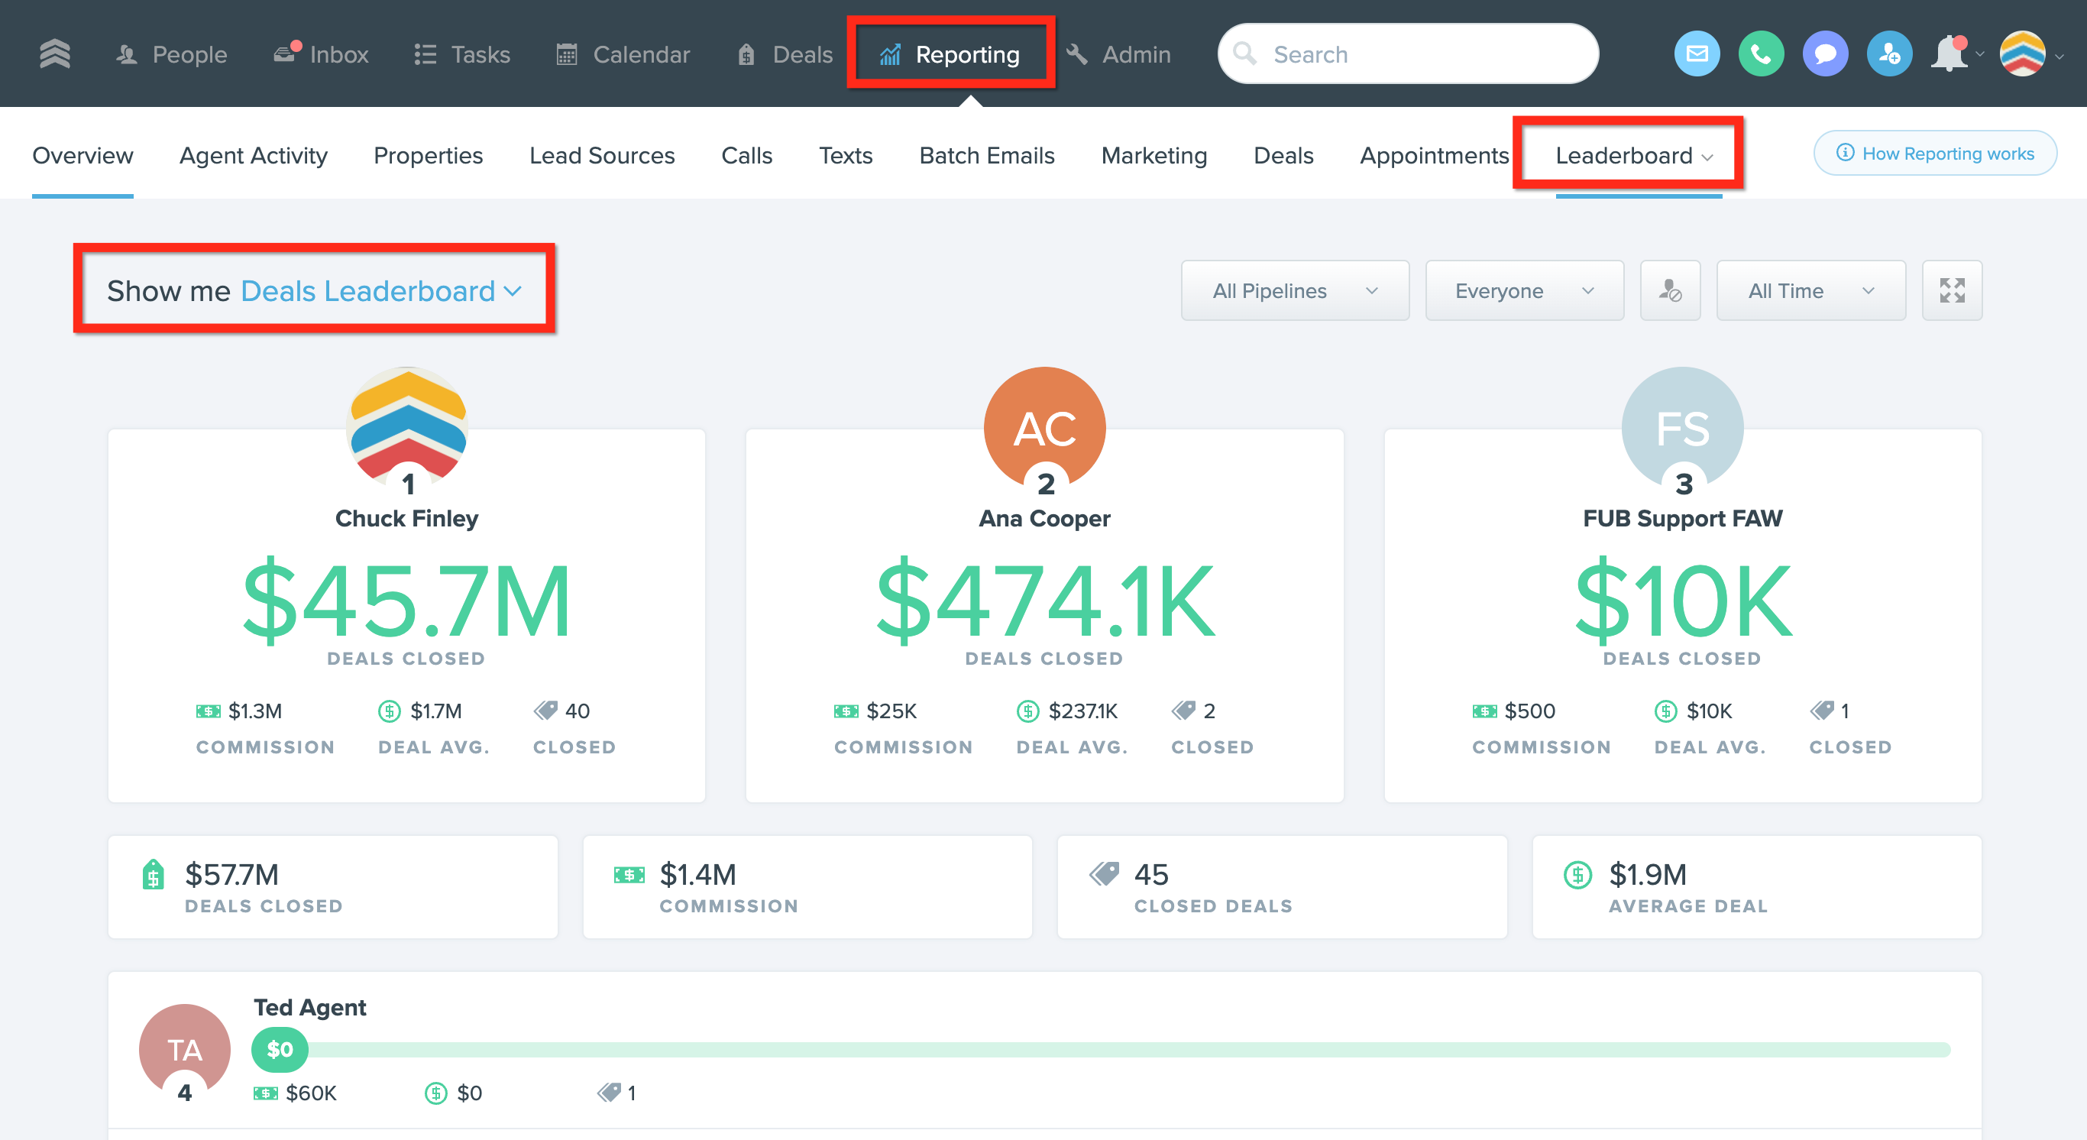Open the user avatar account menu
Screen dimensions: 2087x1140
[2023, 54]
